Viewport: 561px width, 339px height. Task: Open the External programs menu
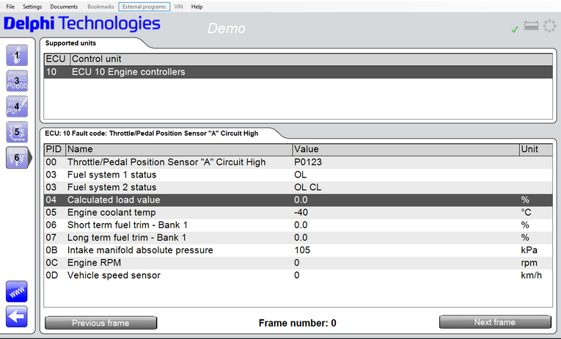pyautogui.click(x=144, y=7)
